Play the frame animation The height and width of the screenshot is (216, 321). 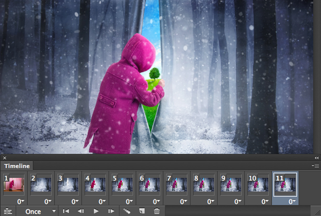[x=96, y=211]
